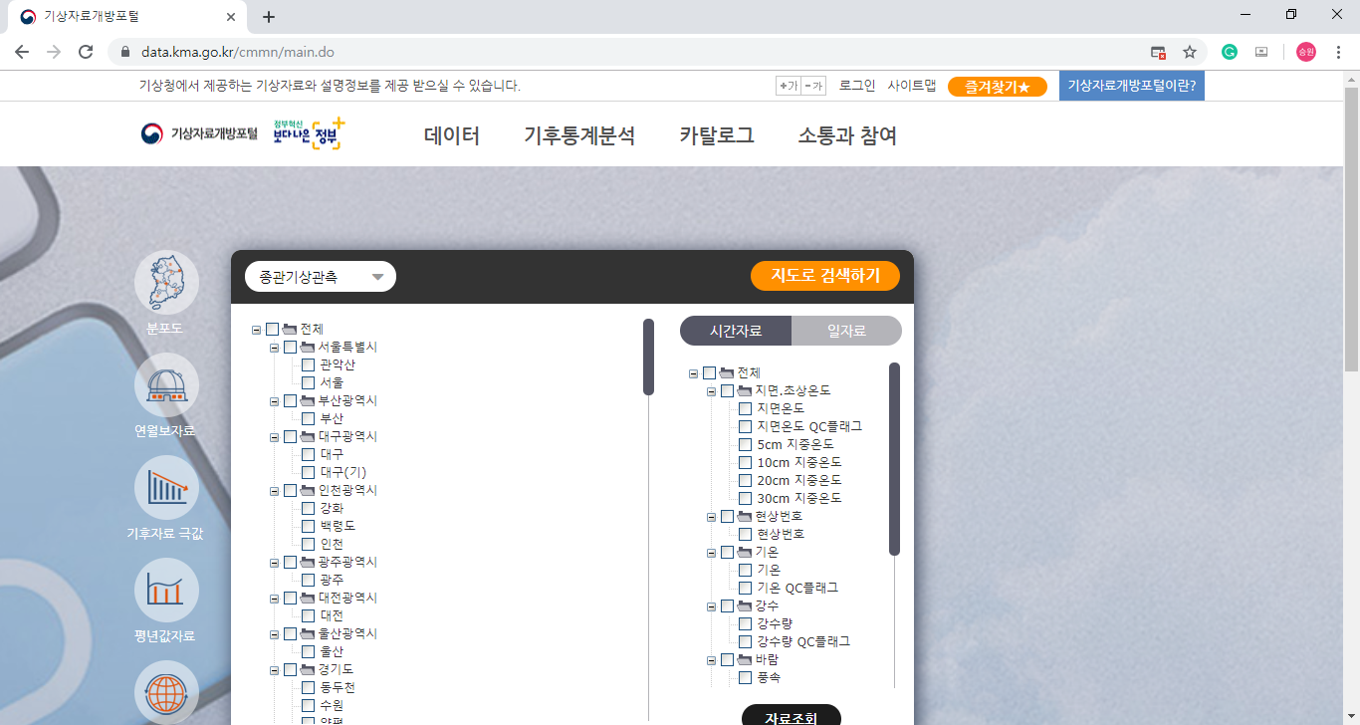Switch to the 시간자료 tab

point(736,331)
